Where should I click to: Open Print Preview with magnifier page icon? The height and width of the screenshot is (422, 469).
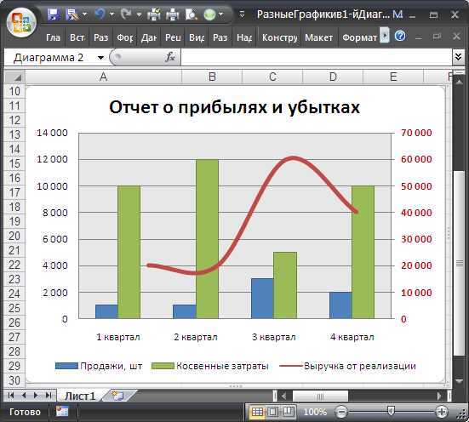click(x=191, y=14)
